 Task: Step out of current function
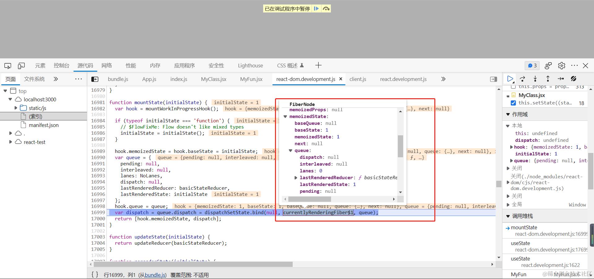[x=548, y=79]
